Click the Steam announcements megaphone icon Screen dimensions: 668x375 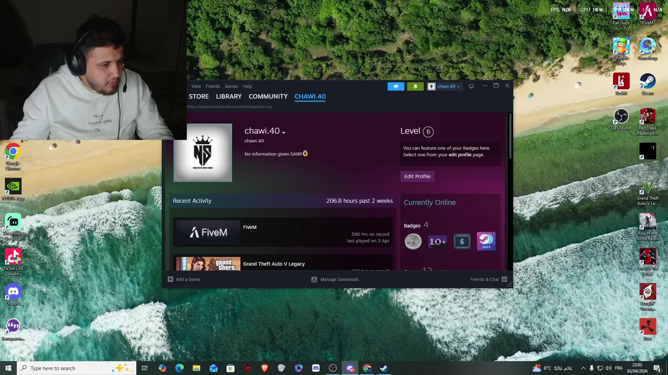point(396,86)
